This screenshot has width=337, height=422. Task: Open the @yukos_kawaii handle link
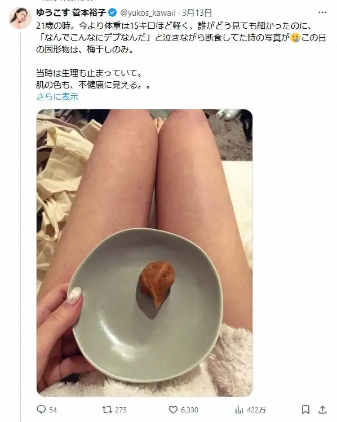pos(148,12)
